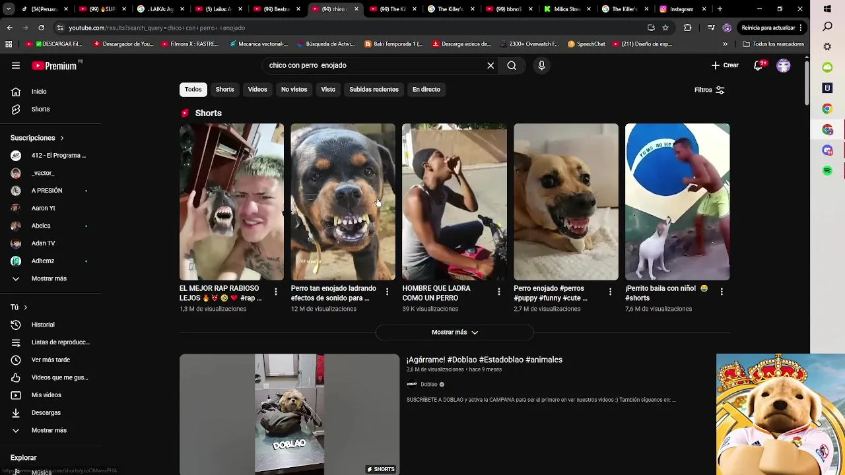Open the Filtros search filters

(x=710, y=90)
